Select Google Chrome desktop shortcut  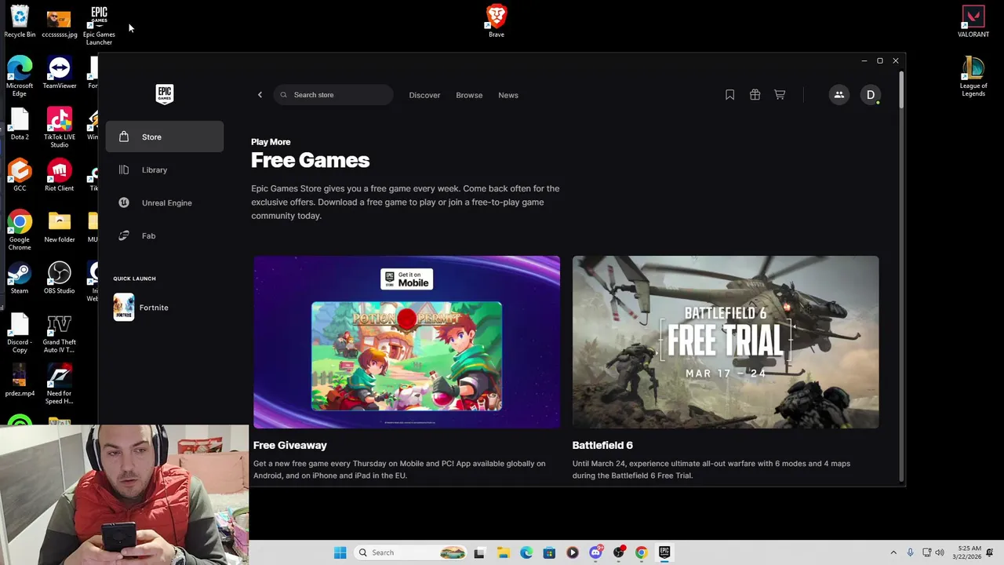[20, 230]
